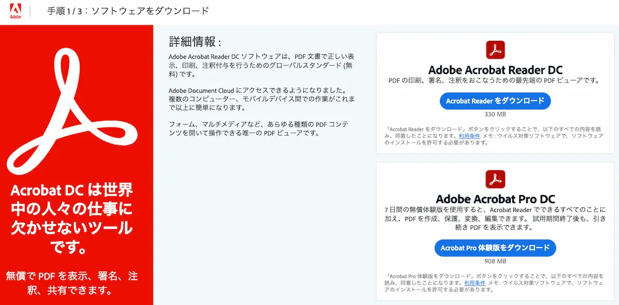Open the 利用条件 link in the Reader card

tap(469, 136)
